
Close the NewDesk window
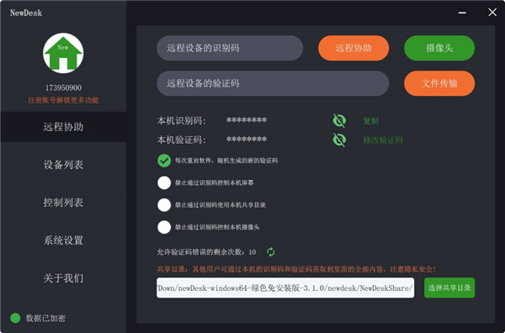(x=492, y=13)
